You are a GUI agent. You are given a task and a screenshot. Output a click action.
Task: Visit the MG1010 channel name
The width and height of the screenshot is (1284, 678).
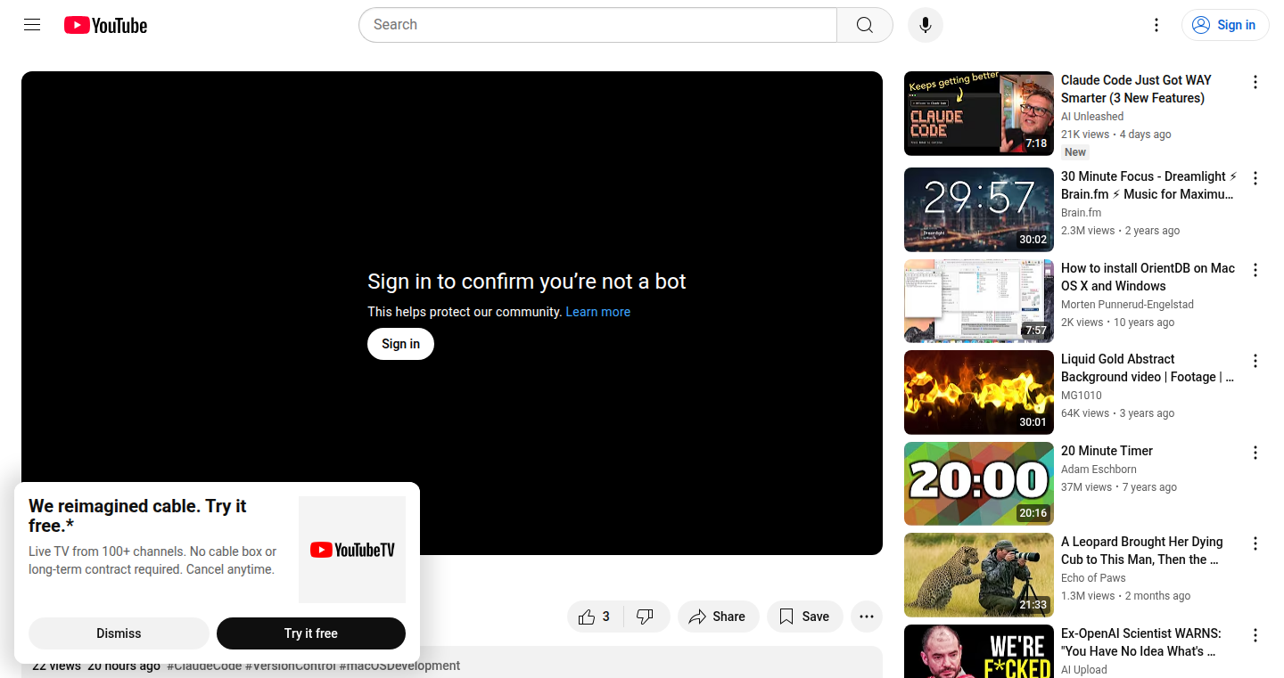pos(1082,396)
